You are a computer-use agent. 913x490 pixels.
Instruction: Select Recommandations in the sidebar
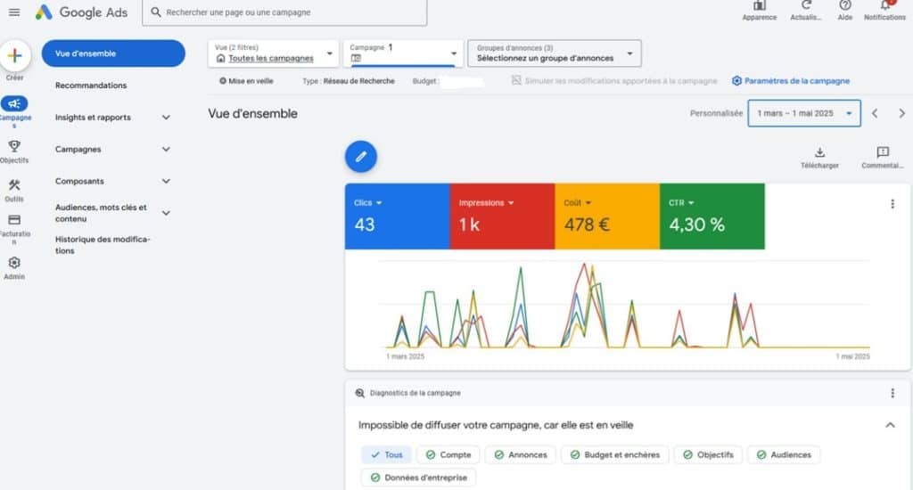[x=91, y=86]
